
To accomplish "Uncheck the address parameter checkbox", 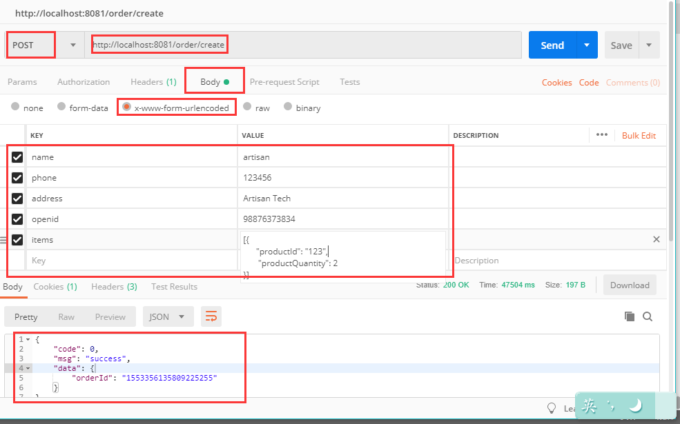I will [17, 199].
